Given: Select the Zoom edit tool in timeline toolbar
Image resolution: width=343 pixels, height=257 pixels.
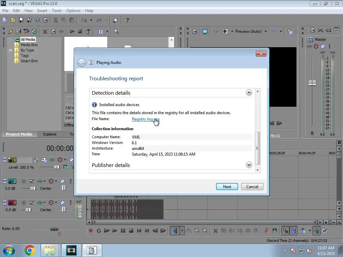Looking at the screenshot, I should pos(205,231).
